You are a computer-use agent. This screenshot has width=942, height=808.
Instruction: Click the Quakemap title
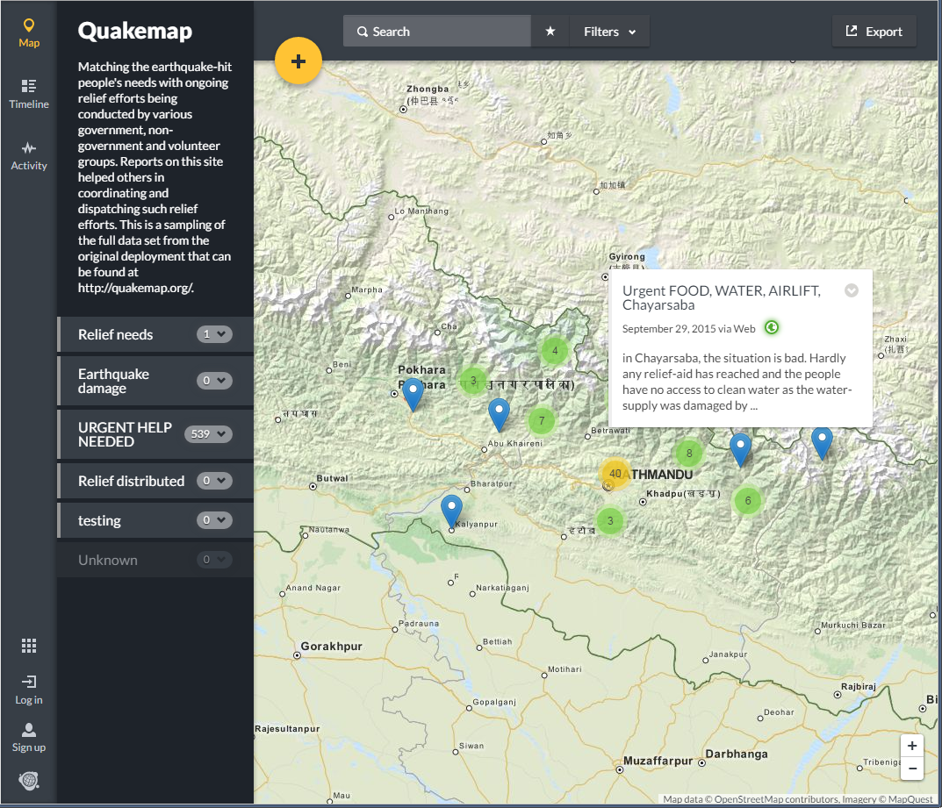pyautogui.click(x=135, y=31)
